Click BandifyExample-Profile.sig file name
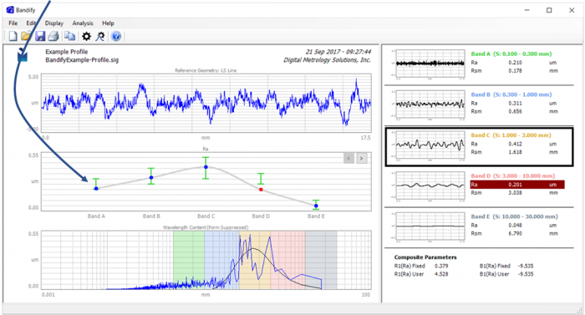This screenshot has height=315, width=585. [x=82, y=59]
